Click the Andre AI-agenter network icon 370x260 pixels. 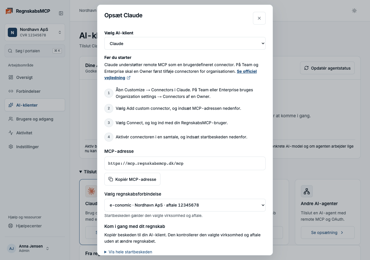tap(307, 191)
